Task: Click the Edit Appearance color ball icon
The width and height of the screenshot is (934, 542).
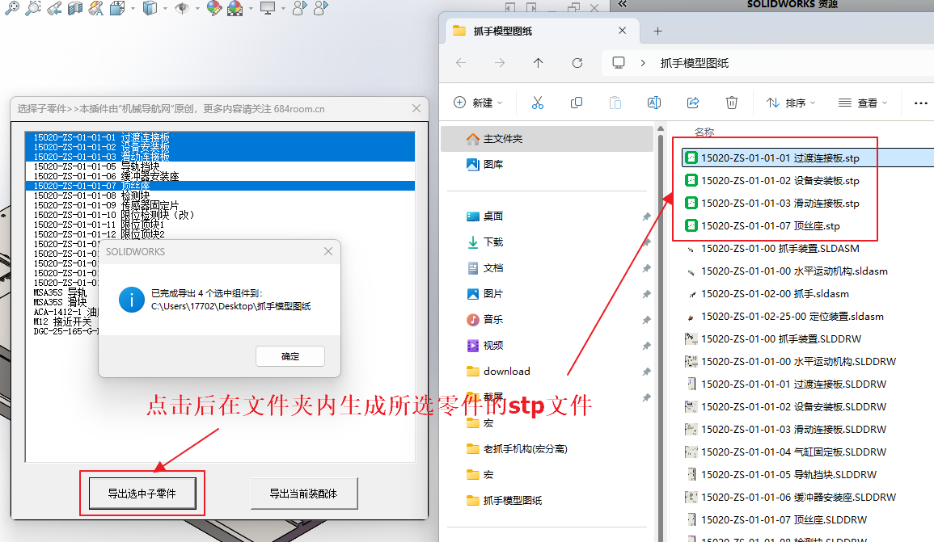Action: (213, 9)
